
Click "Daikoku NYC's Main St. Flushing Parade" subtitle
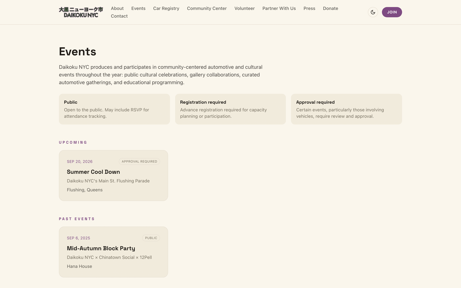click(x=108, y=181)
